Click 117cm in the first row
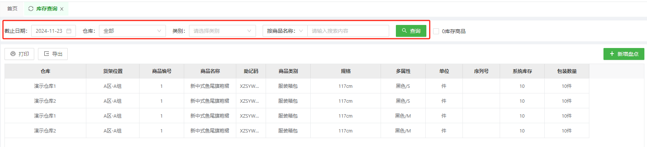The height and width of the screenshot is (147, 647). [x=346, y=86]
